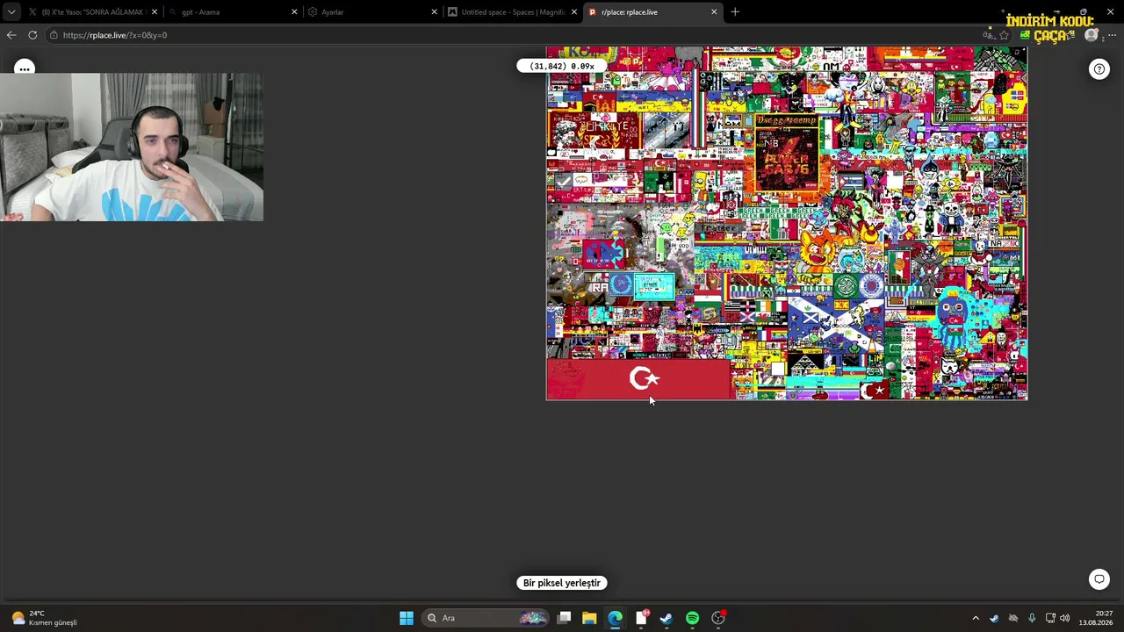
Task: Open Microsoft Edge from the taskbar
Action: point(615,618)
